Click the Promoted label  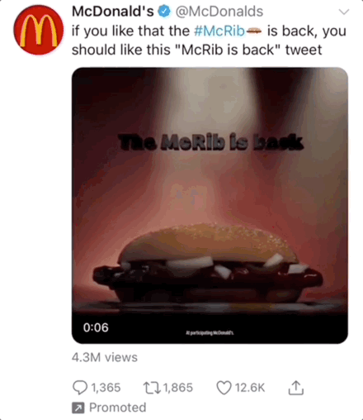point(118,408)
